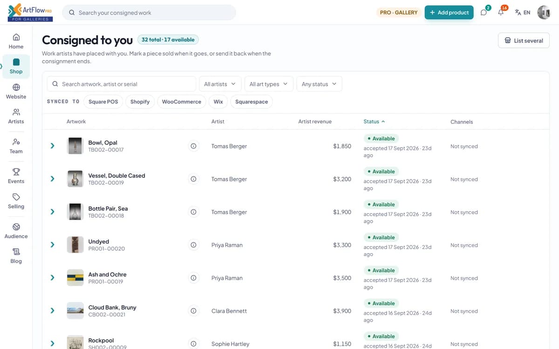The image size is (559, 349).
Task: Toggle Squarespace sync filter
Action: [x=252, y=101]
